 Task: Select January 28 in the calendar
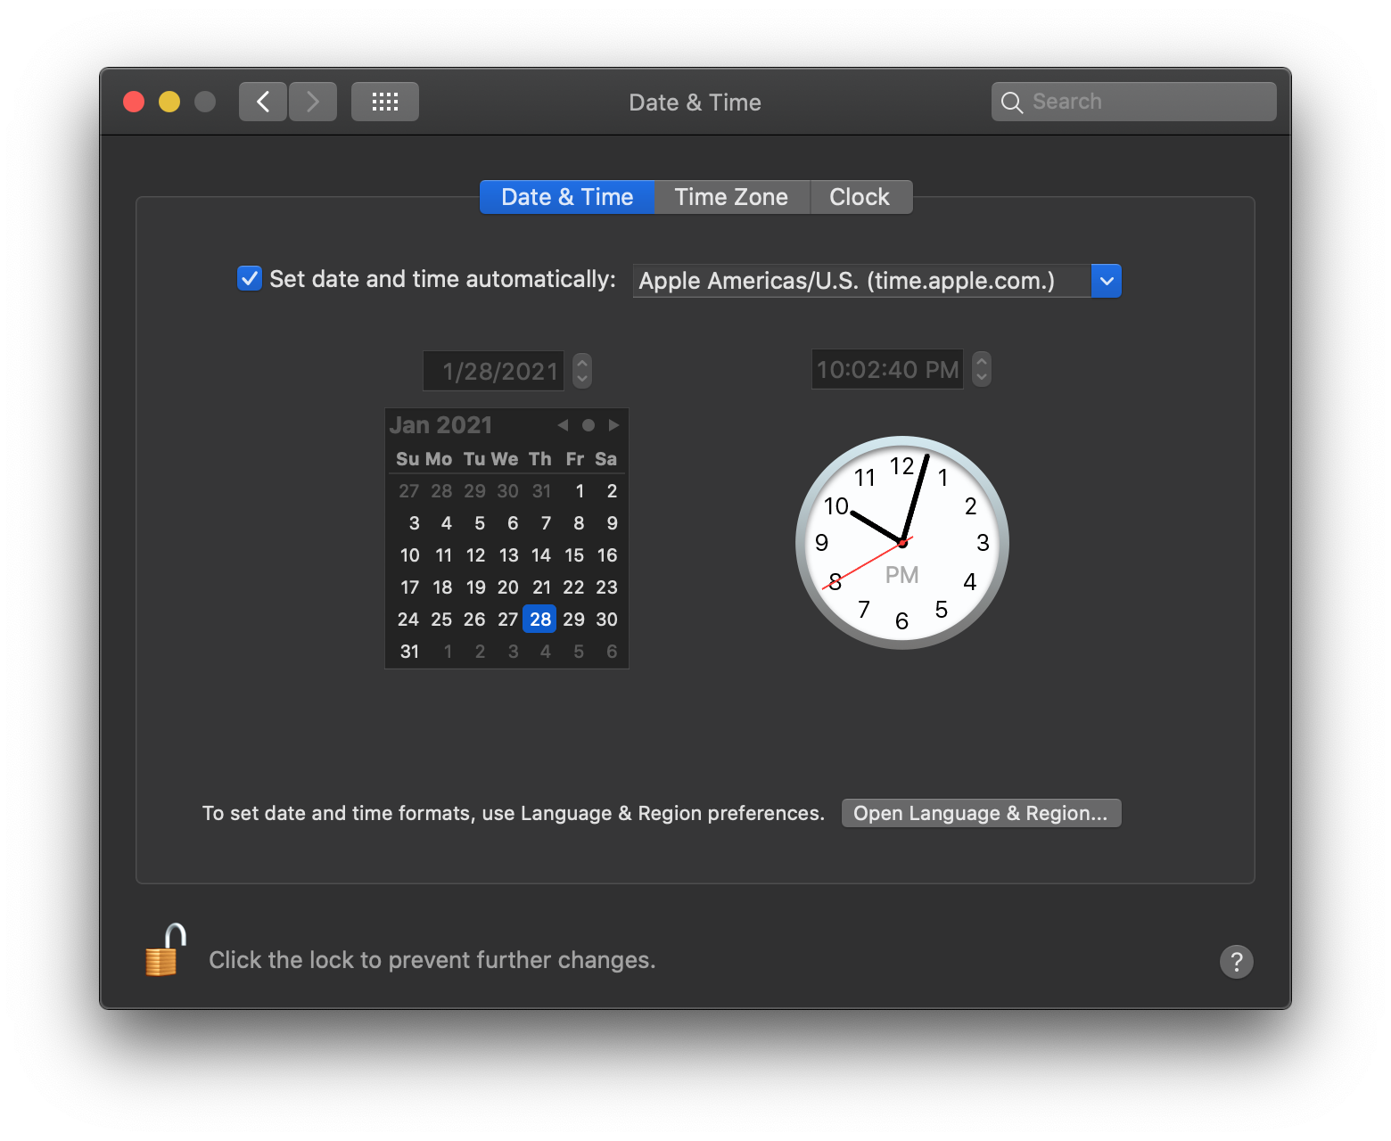[540, 620]
